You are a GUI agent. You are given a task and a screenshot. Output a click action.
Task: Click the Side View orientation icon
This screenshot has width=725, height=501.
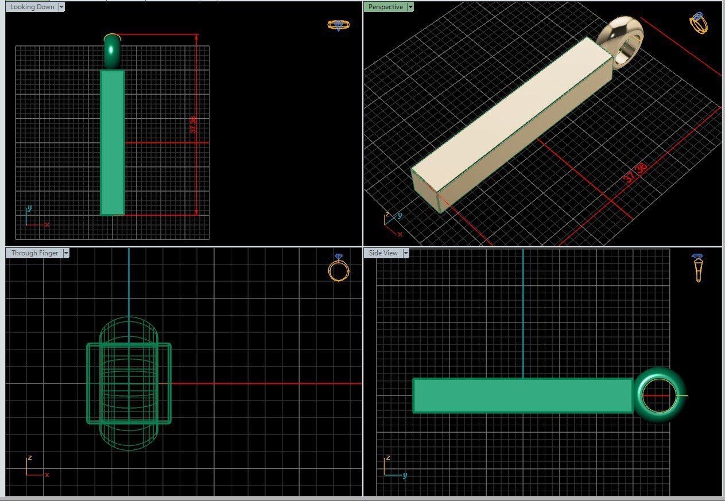click(698, 267)
